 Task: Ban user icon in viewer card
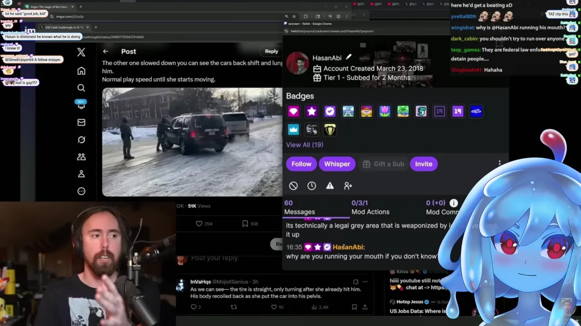(x=293, y=186)
